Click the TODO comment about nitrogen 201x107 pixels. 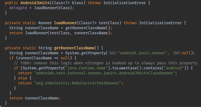tap(106, 63)
